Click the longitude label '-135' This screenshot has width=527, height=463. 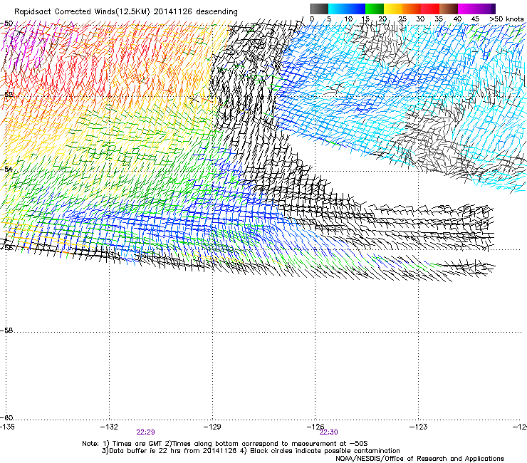click(7, 427)
